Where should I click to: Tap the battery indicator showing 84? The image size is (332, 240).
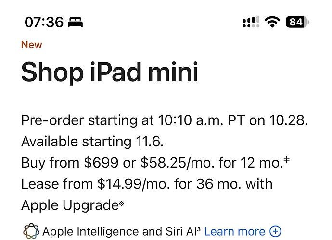coord(297,22)
